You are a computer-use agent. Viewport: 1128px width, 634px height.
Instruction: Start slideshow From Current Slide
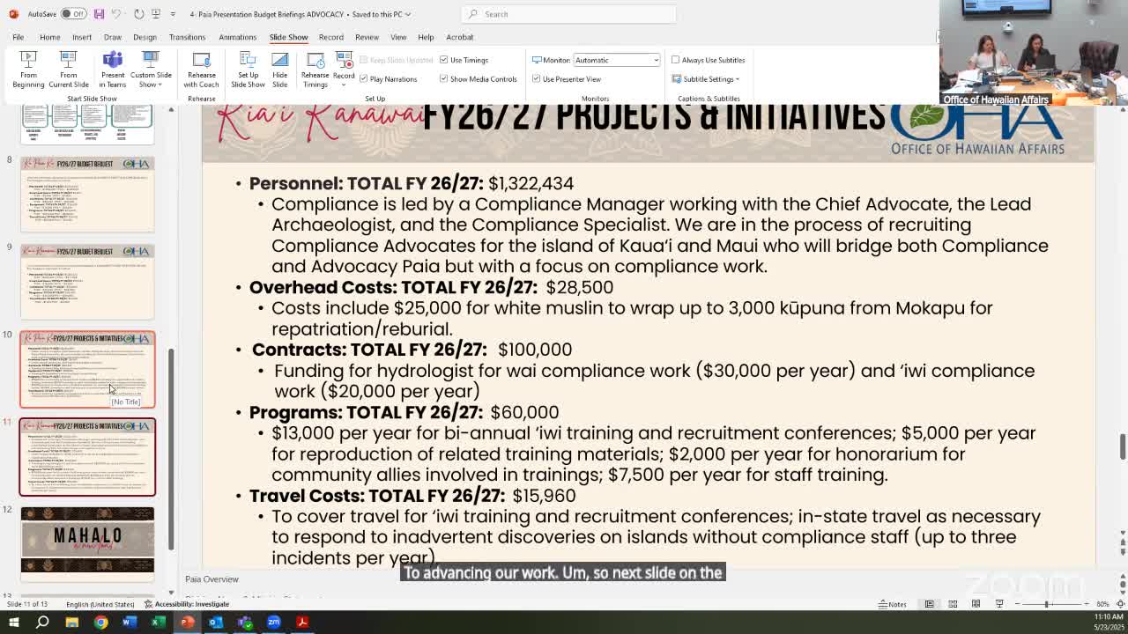tap(68, 68)
